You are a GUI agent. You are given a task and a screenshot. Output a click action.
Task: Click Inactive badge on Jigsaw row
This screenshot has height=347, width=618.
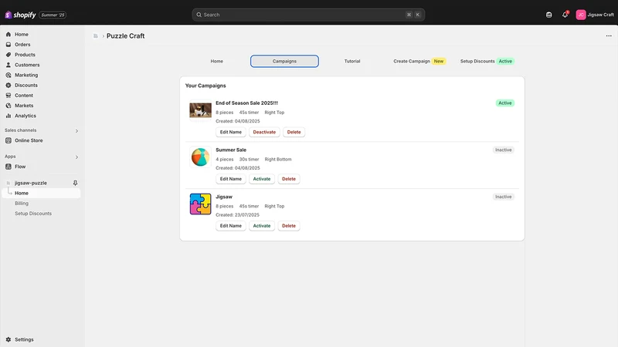tap(504, 197)
